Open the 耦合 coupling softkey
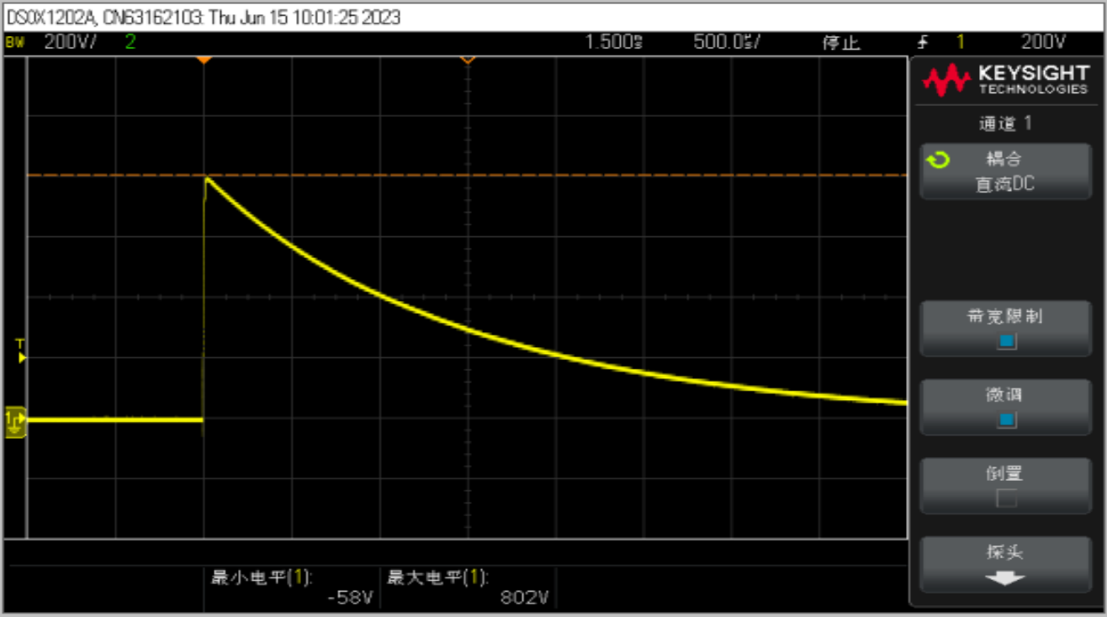 [1005, 171]
